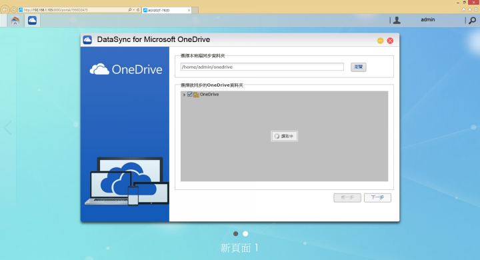
Task: Select the AS3202T browser tab
Action: 167,10
